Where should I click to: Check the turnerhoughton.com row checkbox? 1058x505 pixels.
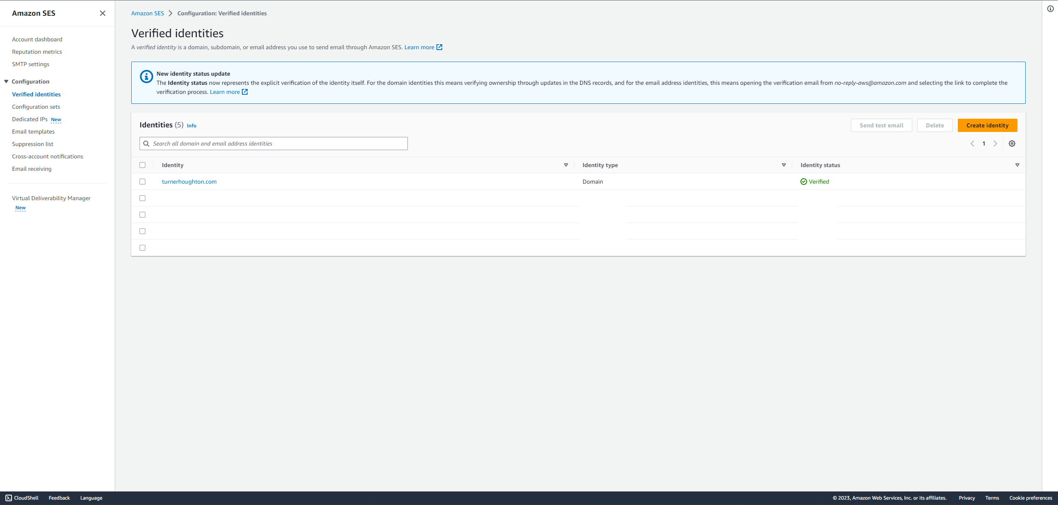click(142, 182)
